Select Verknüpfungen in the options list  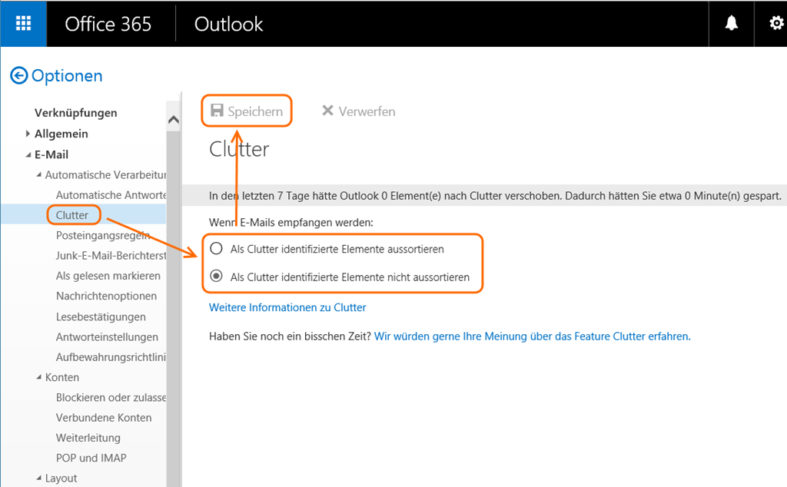point(75,113)
